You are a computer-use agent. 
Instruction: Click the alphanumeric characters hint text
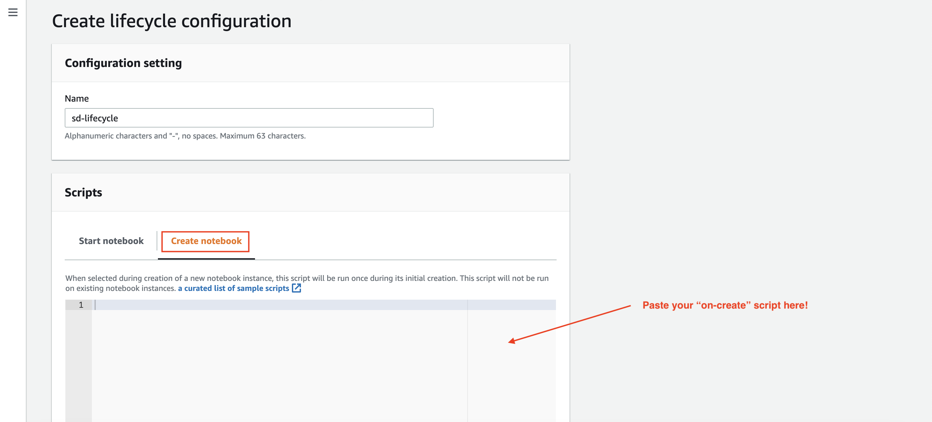pos(185,136)
